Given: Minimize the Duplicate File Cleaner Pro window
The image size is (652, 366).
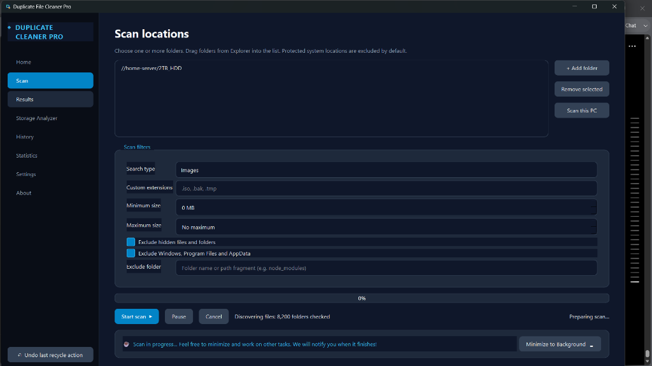Looking at the screenshot, I should point(575,6).
